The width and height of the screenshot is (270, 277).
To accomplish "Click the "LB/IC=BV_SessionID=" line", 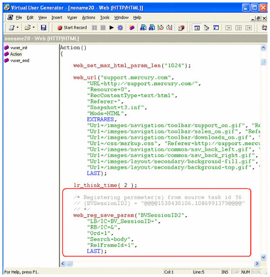I will 123,222.
